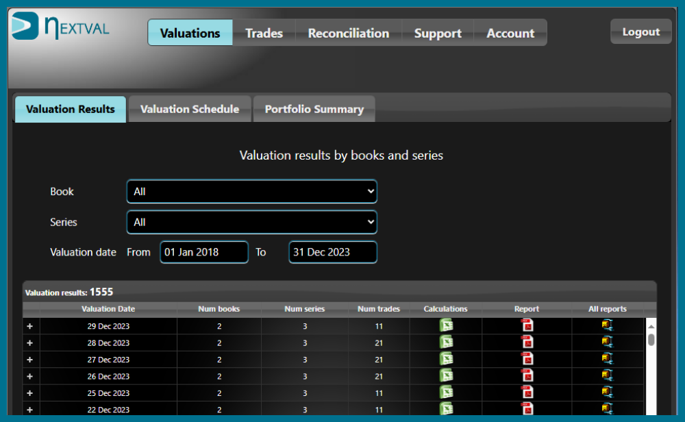The width and height of the screenshot is (685, 422).
Task: Open Excel calculations for 26 Dec 2023
Action: click(x=446, y=376)
